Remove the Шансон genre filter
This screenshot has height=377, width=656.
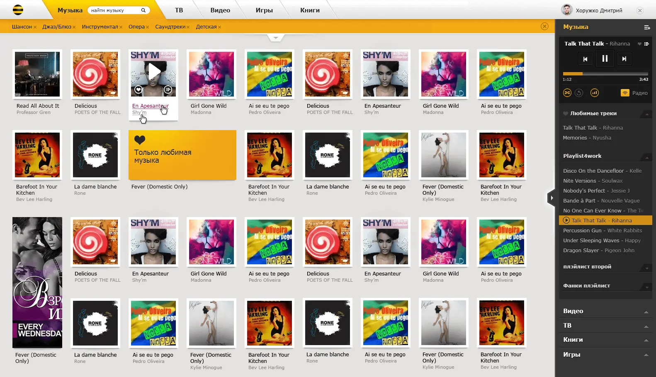tap(35, 27)
